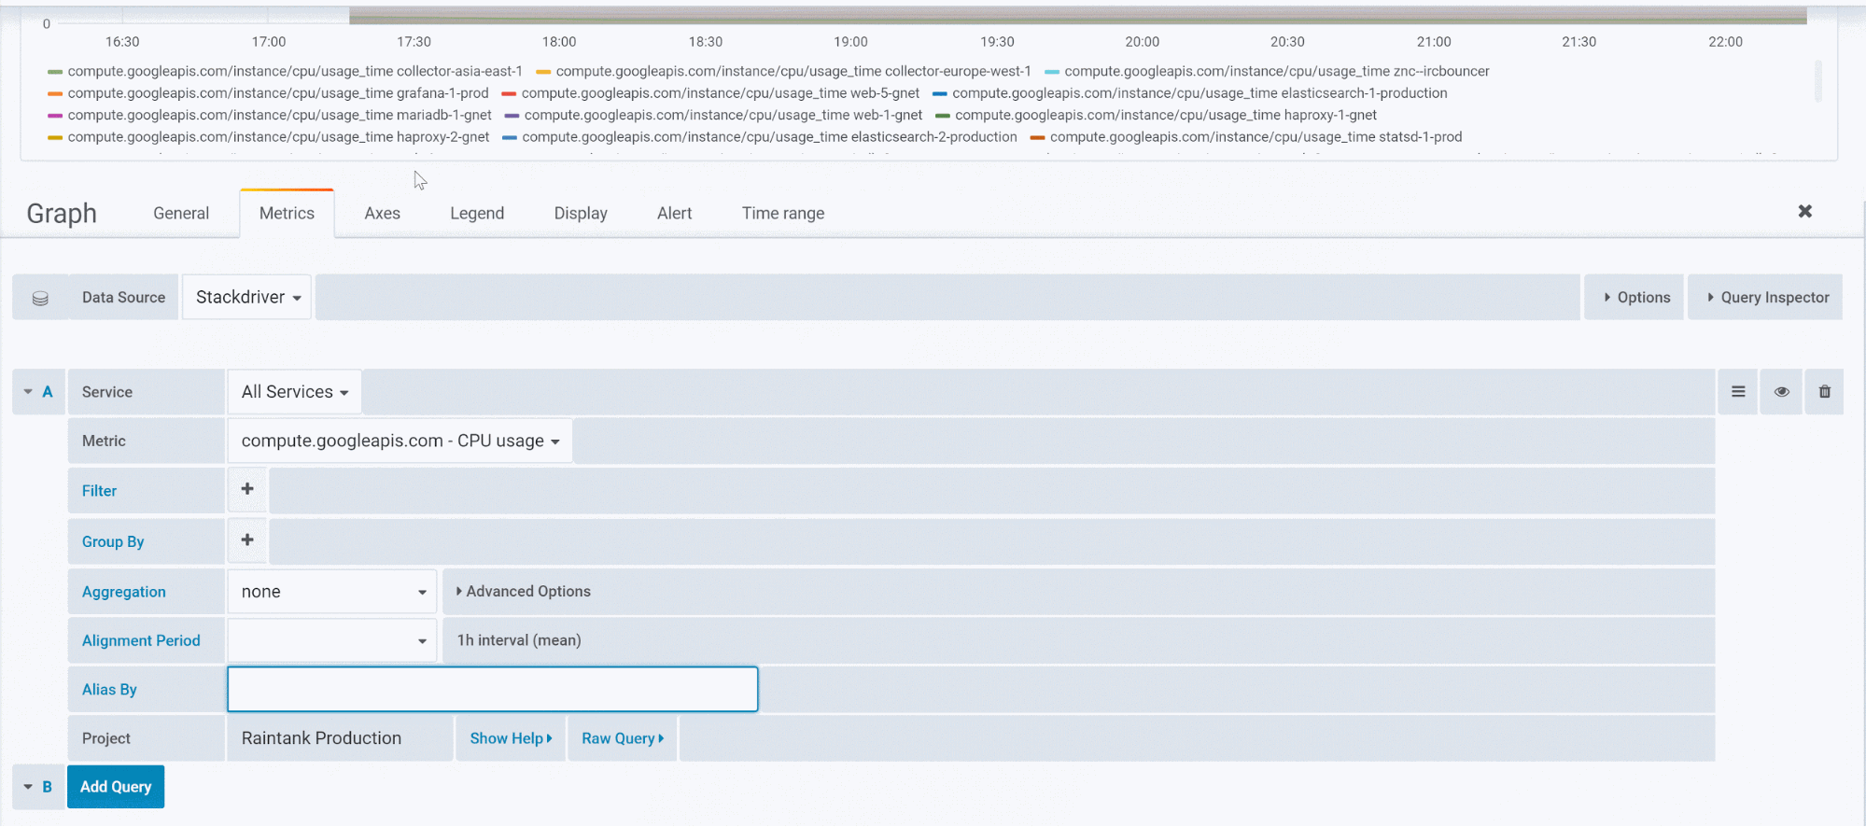
Task: Open the Legend tab
Action: [x=477, y=213]
